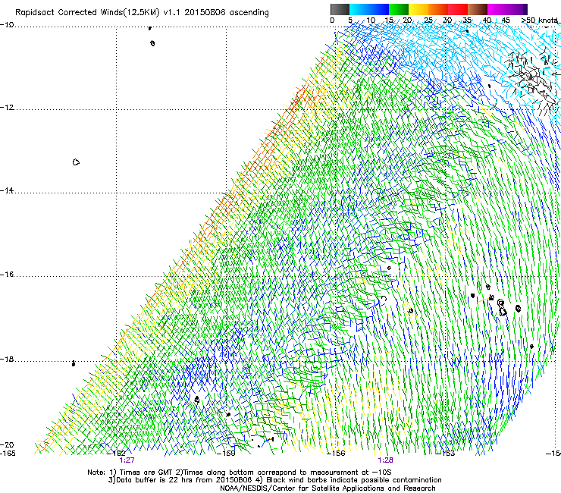The height and width of the screenshot is (493, 561).
Task: Click the blue 10-15 knots color swatch
Action: [379, 9]
